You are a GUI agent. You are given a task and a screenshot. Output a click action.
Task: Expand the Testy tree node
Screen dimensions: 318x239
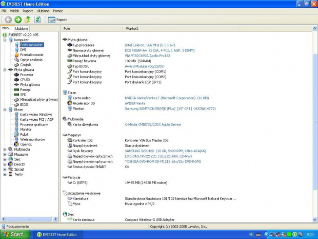click(5, 174)
